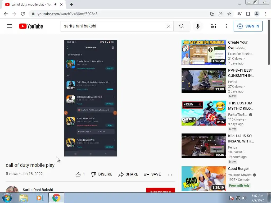Go forward with the browser forward arrow

point(14,14)
